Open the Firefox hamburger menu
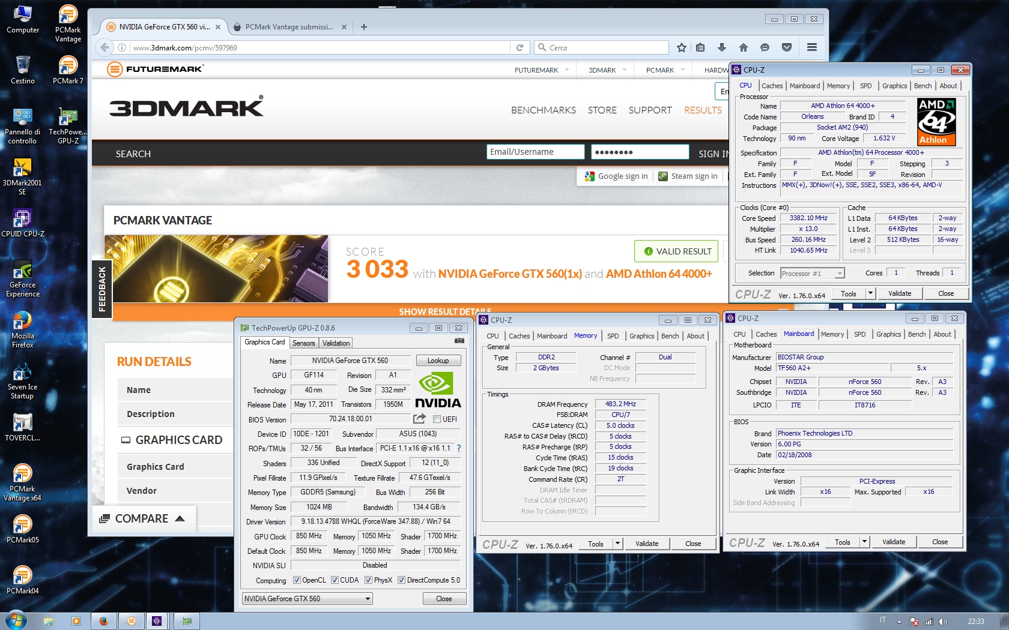 click(x=812, y=47)
